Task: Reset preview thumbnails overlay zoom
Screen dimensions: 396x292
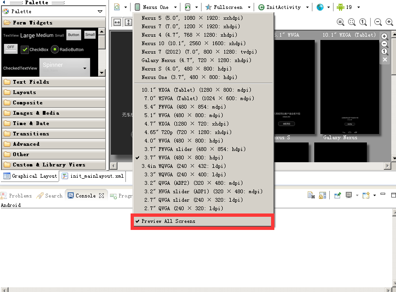Action: point(384,52)
